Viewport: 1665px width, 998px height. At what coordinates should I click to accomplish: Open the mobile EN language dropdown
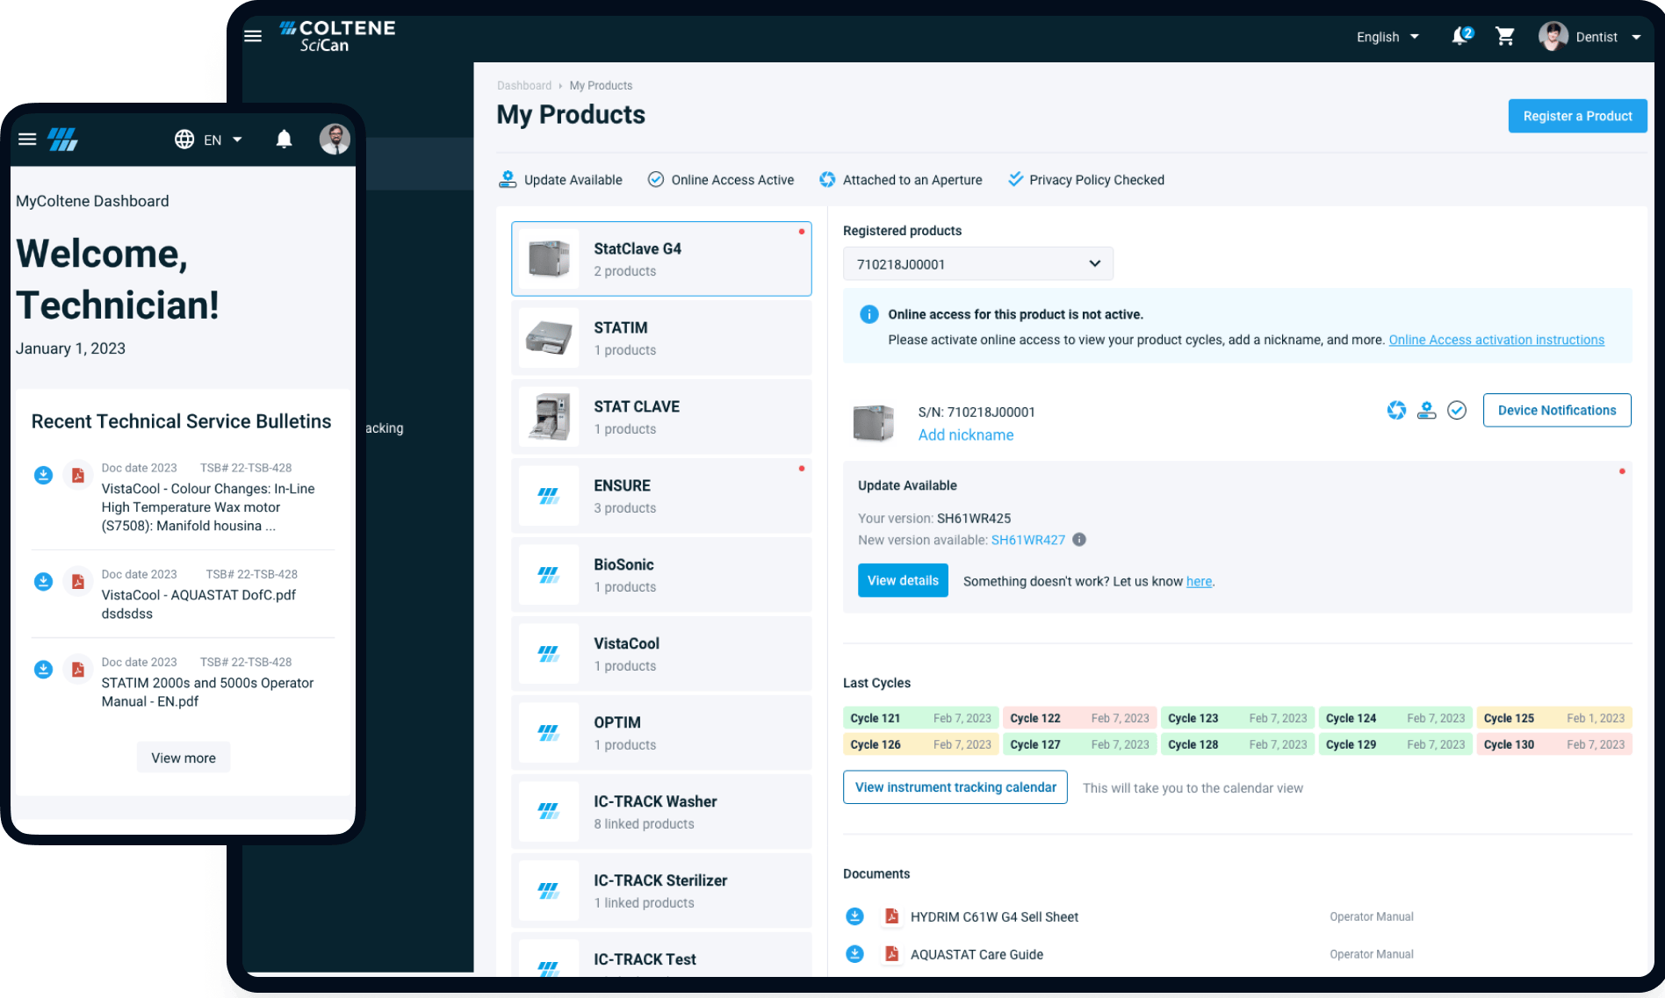(222, 140)
